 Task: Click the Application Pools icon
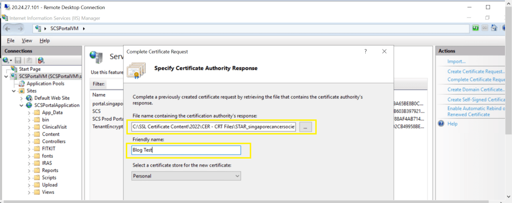point(22,83)
